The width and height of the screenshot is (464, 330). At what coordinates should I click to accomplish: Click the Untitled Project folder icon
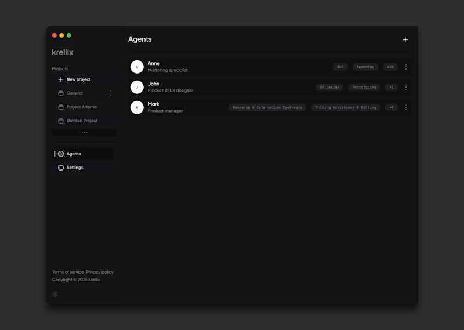[61, 121]
